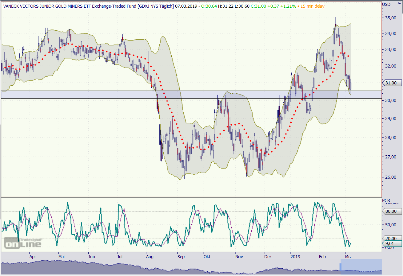Click the 'Dez' month label

[x=268, y=257]
